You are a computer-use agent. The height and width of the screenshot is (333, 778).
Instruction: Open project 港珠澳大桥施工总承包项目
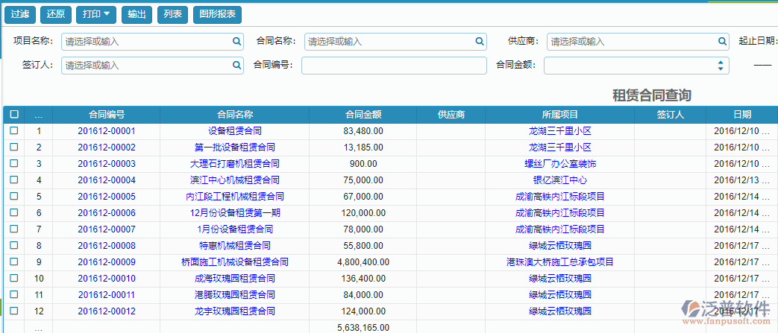click(559, 262)
